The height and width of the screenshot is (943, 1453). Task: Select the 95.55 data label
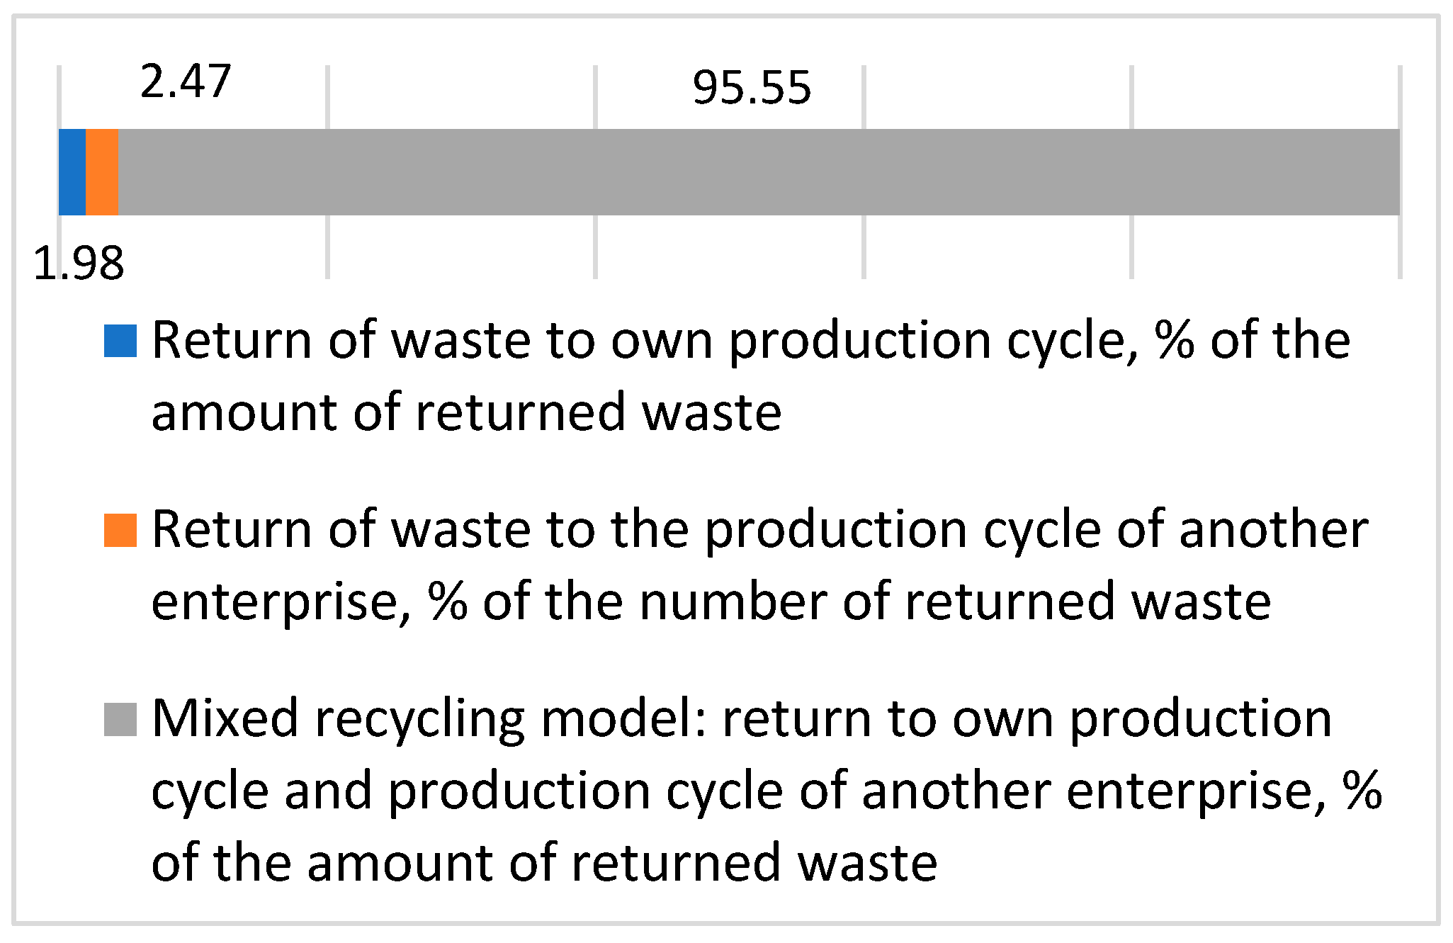pyautogui.click(x=752, y=89)
